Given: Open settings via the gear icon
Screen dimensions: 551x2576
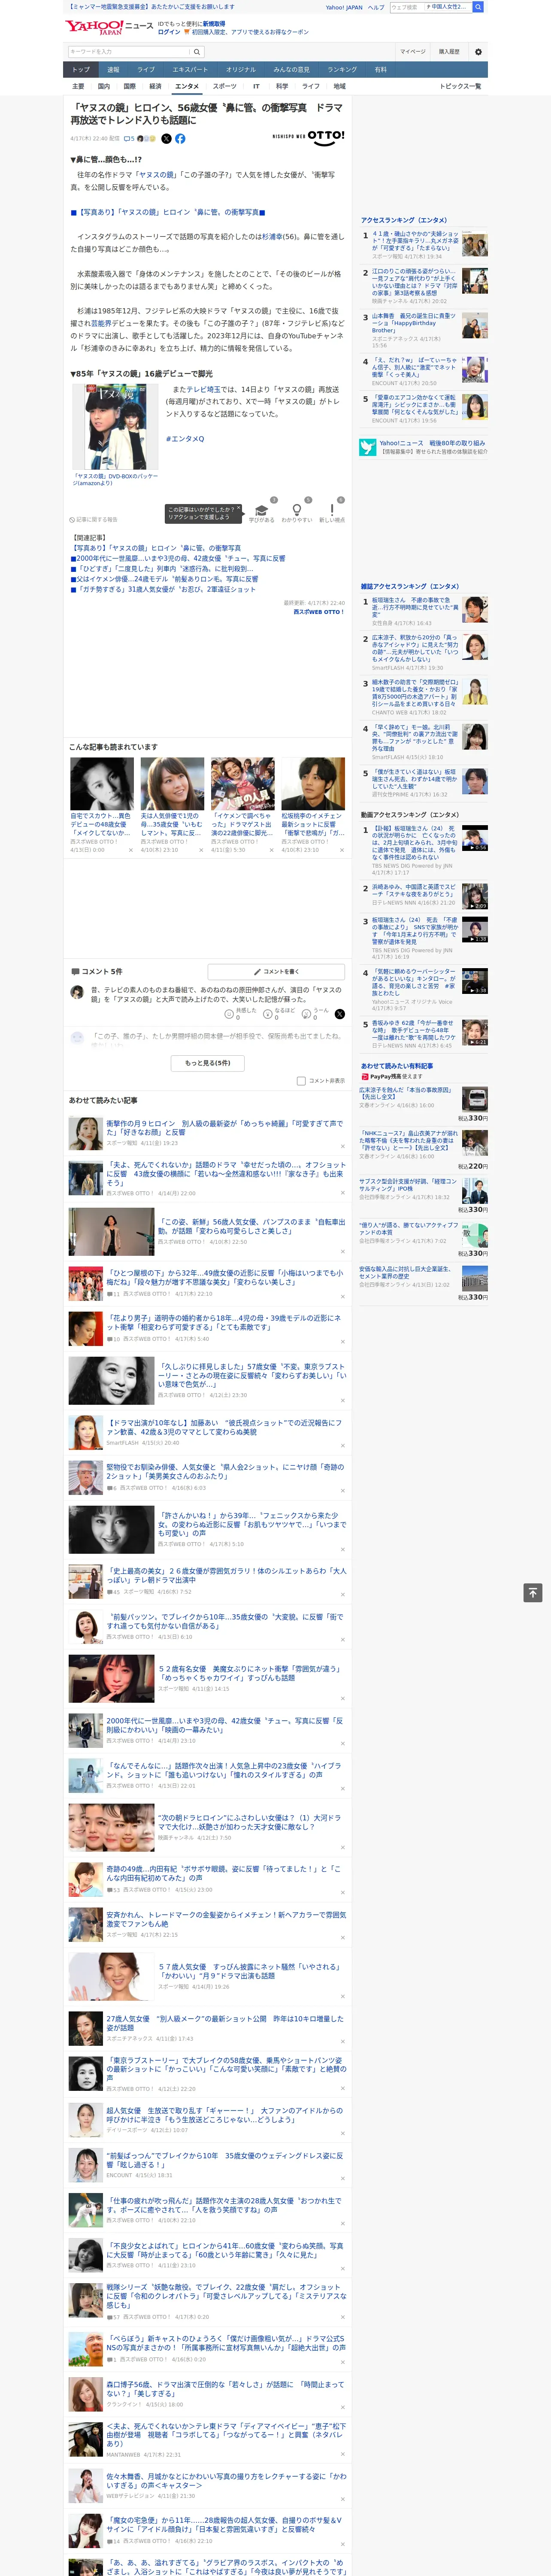Looking at the screenshot, I should click(478, 52).
